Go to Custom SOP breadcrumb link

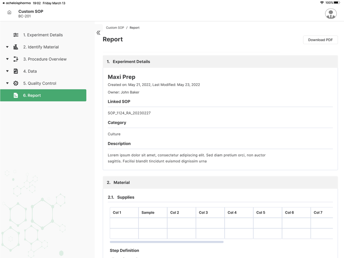pyautogui.click(x=115, y=28)
